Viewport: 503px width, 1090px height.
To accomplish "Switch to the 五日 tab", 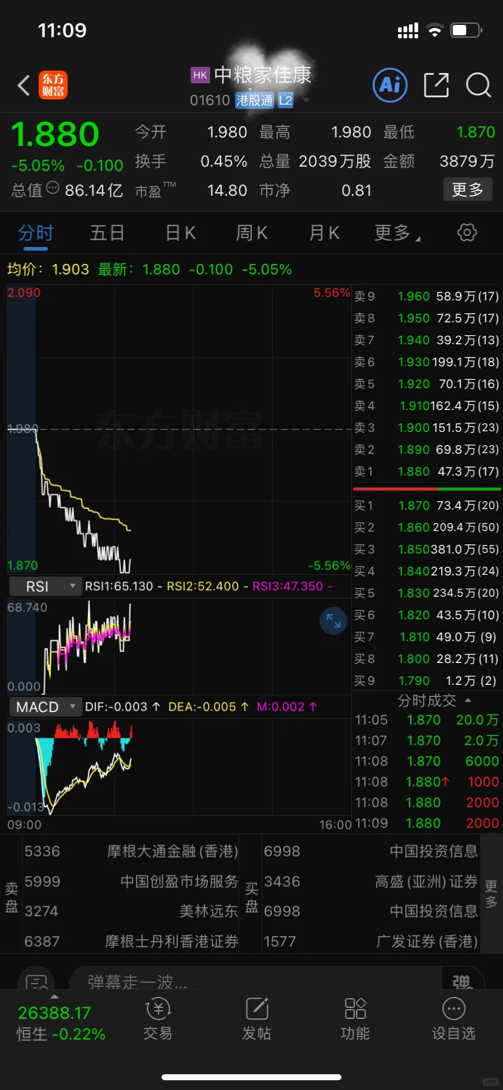I will [x=107, y=233].
